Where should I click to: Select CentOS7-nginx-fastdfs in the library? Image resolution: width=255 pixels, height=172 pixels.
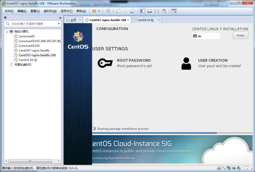click(34, 50)
